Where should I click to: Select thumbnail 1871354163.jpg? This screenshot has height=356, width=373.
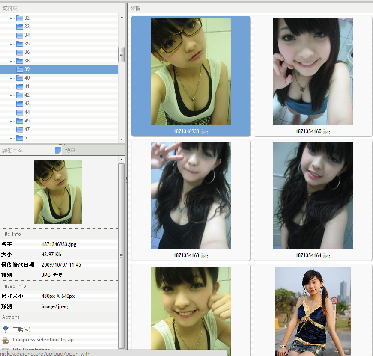pyautogui.click(x=191, y=200)
